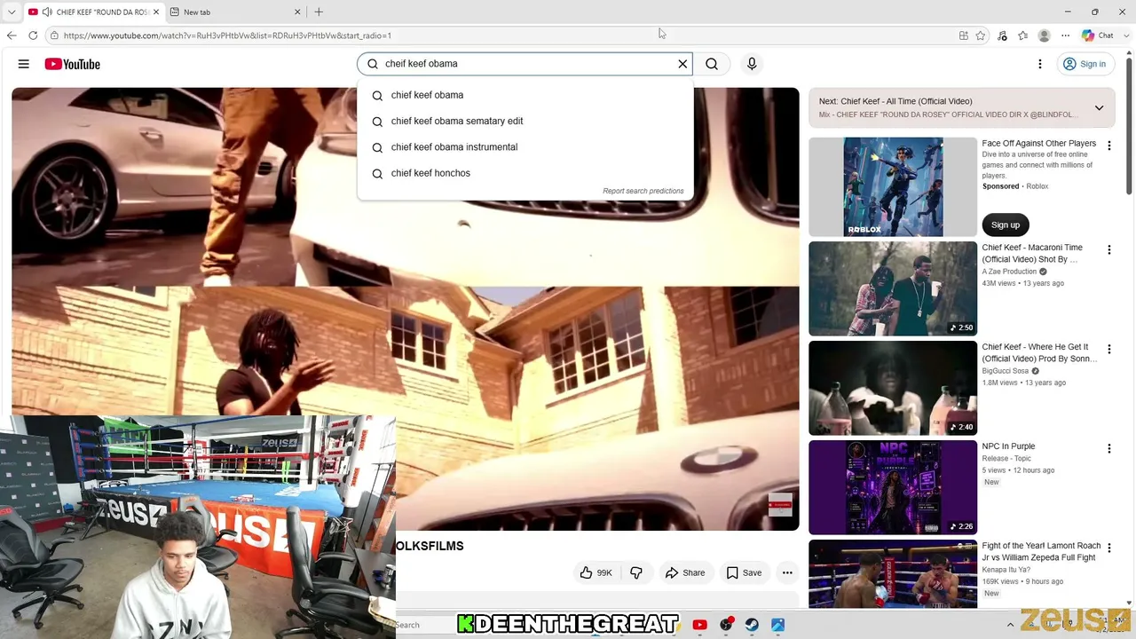Like the video with 99K likes

coord(596,573)
